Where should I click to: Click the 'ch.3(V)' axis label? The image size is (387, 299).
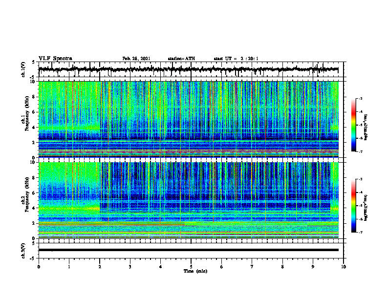pyautogui.click(x=23, y=251)
